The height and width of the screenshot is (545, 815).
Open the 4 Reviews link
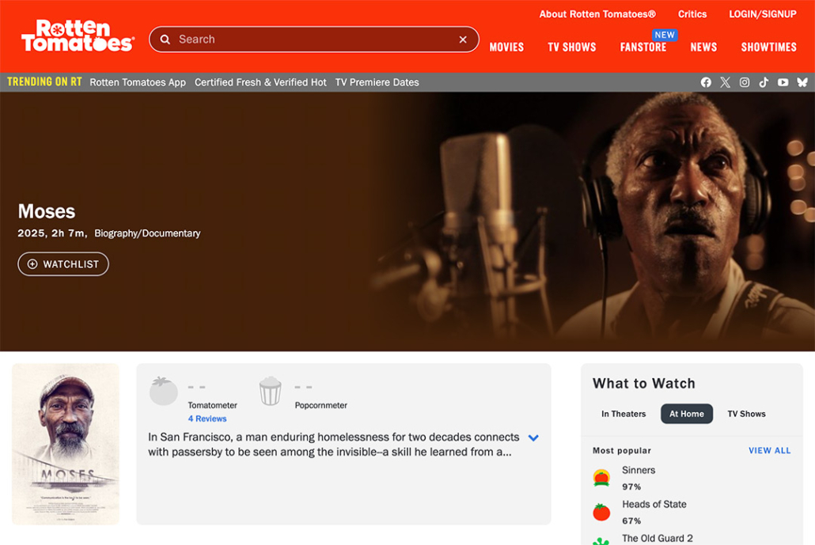click(207, 418)
